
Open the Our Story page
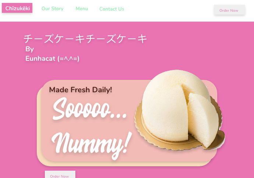(53, 8)
